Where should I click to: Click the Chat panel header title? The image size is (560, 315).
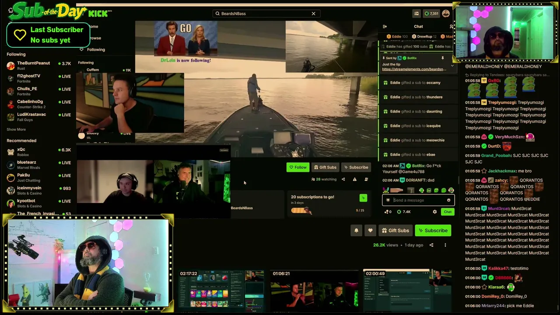pos(418,27)
